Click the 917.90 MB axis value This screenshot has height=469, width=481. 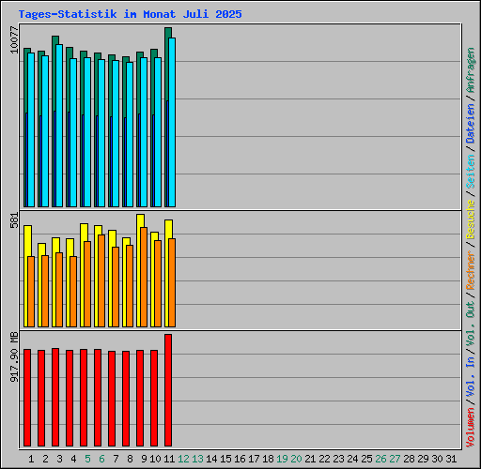[x=14, y=356]
